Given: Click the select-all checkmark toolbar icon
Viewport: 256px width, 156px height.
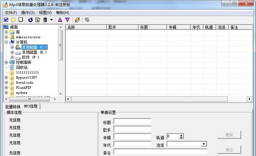Looking at the screenshot, I should 6,20.
